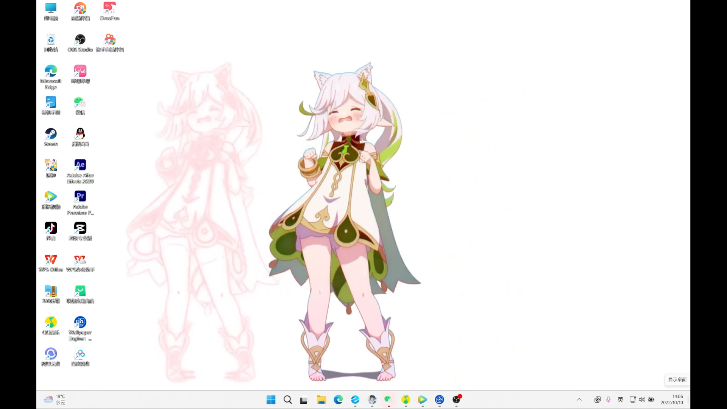Open the Windows Start menu
Viewport: 727px width, 409px height.
[x=271, y=400]
